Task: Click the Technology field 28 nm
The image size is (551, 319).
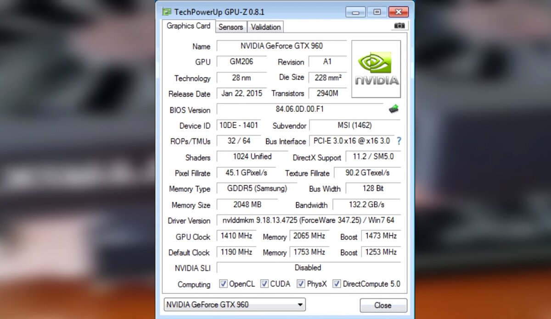Action: tap(242, 78)
